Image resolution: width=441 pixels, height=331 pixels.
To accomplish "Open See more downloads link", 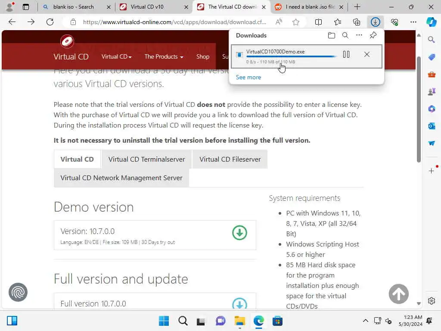I will click(x=248, y=77).
